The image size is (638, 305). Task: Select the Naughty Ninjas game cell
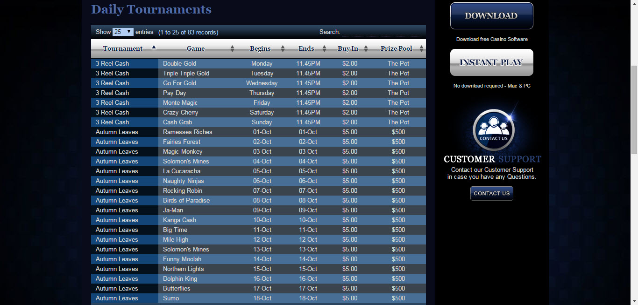[x=198, y=181]
